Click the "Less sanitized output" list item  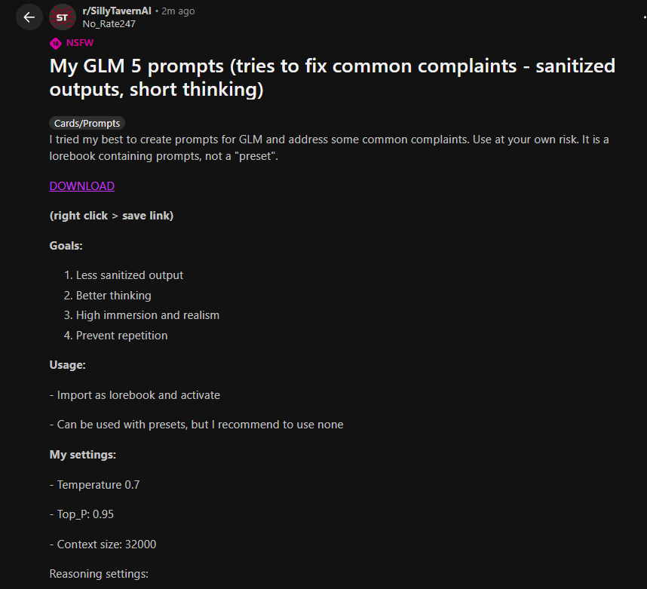click(130, 275)
